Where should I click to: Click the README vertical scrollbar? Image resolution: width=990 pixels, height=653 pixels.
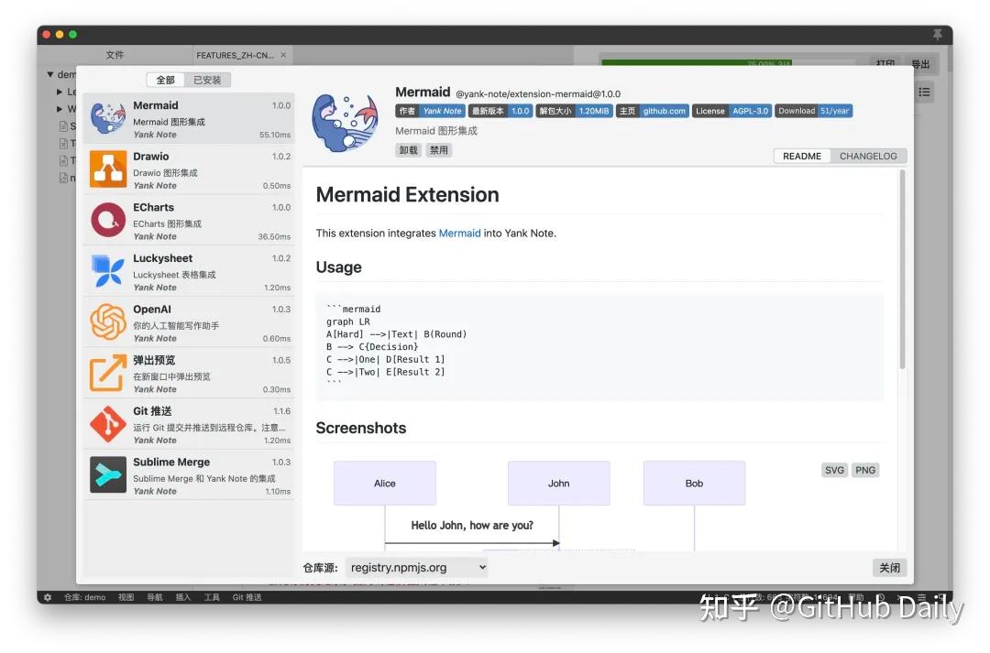902,275
